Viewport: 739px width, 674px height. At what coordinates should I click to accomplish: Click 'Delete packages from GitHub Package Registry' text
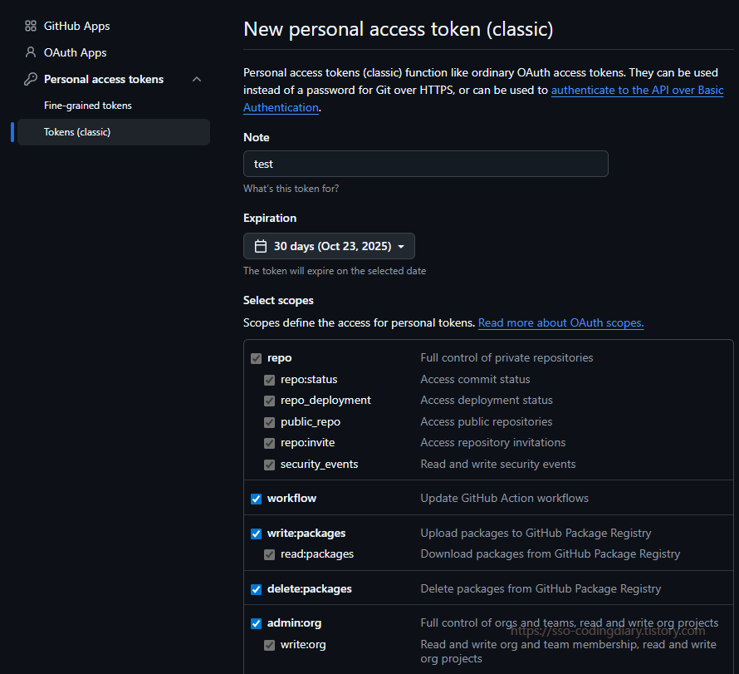pos(541,588)
